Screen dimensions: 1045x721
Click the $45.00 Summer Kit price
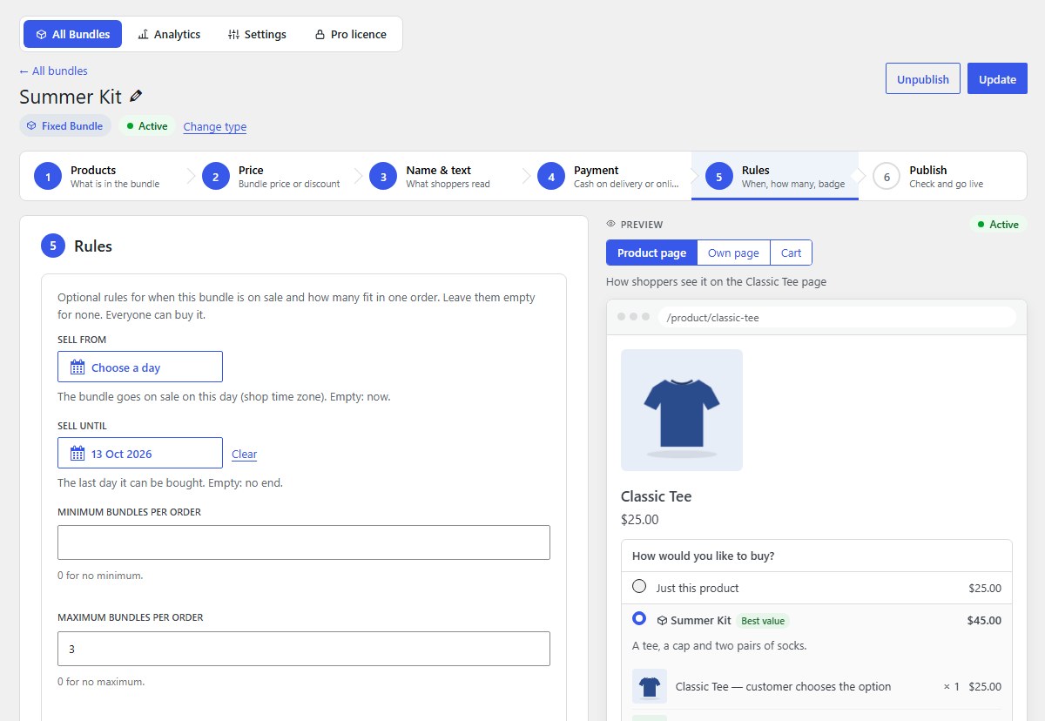(x=984, y=621)
